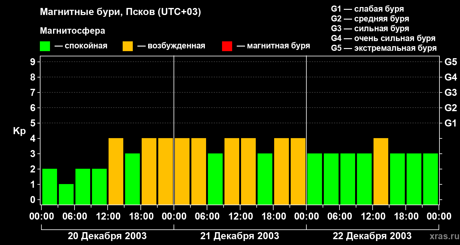Click the date label "20 Декабря 2003"
This screenshot has height=245, width=460.
[x=107, y=236]
